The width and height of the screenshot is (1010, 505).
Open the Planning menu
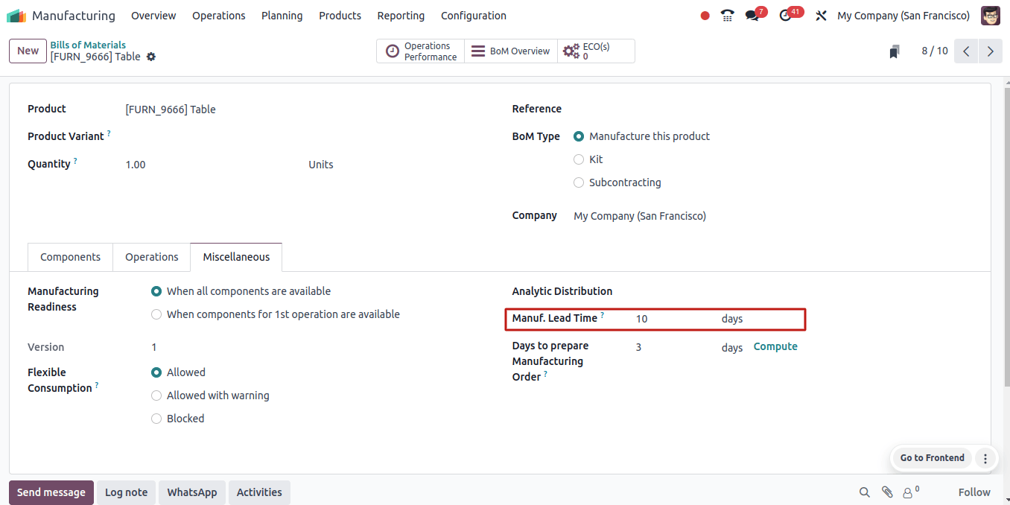pyautogui.click(x=282, y=16)
